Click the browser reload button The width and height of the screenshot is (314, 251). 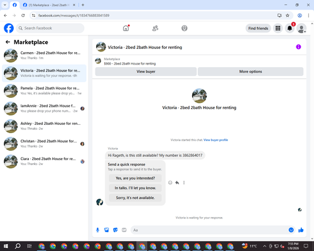click(x=23, y=16)
